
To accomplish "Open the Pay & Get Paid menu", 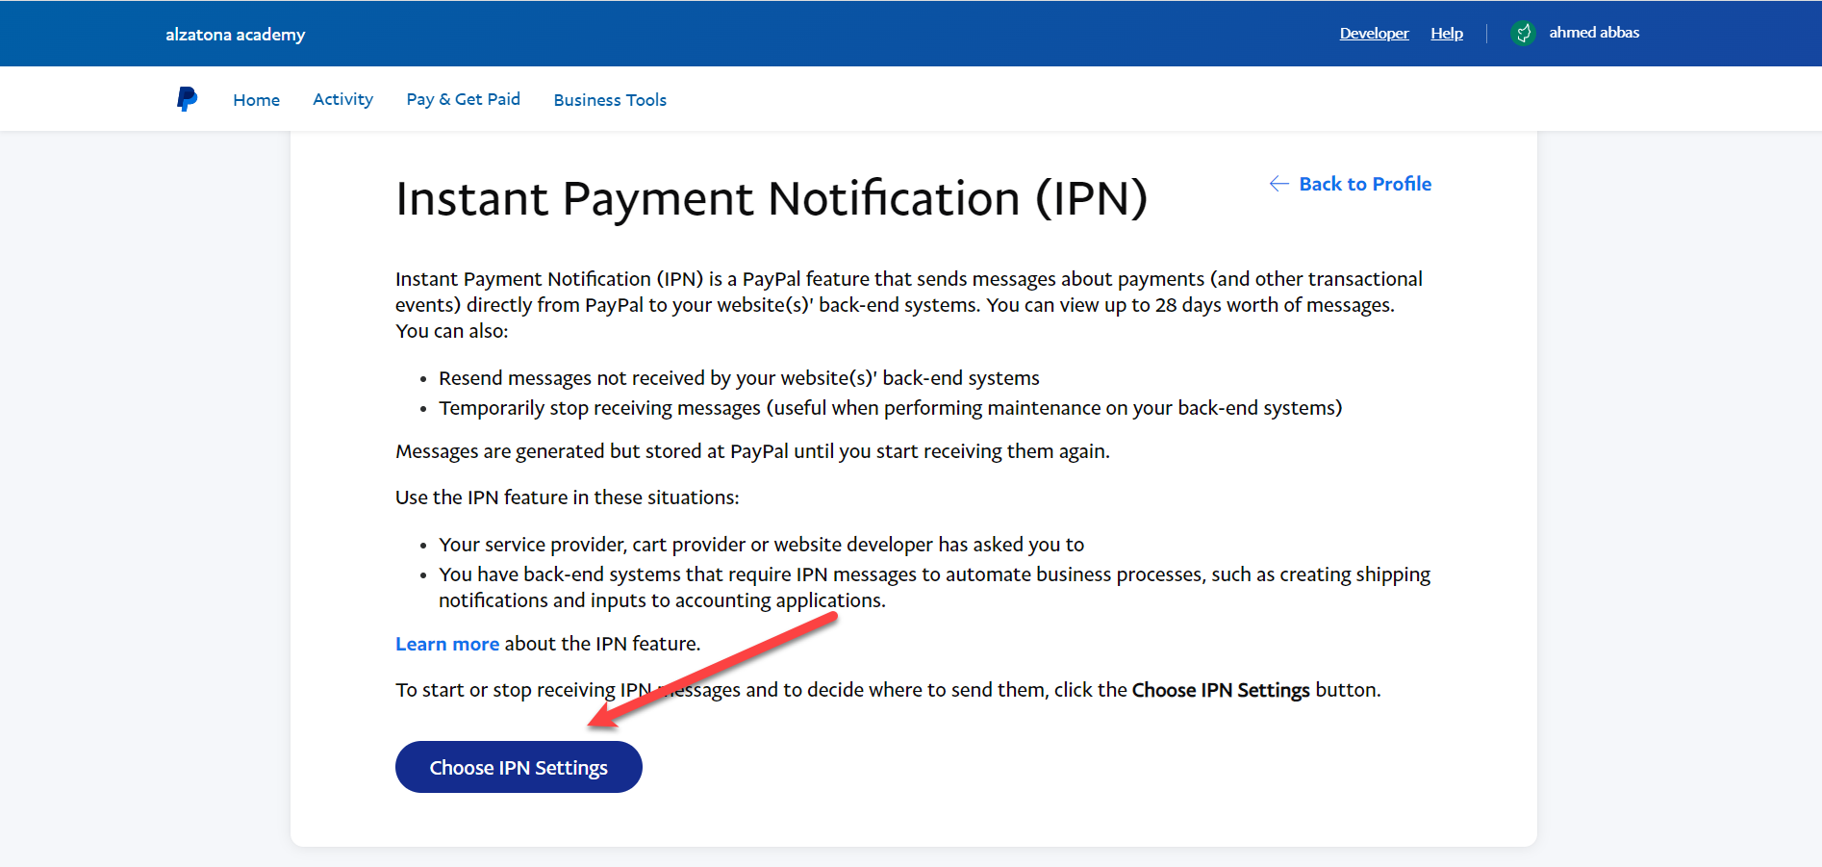I will pyautogui.click(x=464, y=99).
